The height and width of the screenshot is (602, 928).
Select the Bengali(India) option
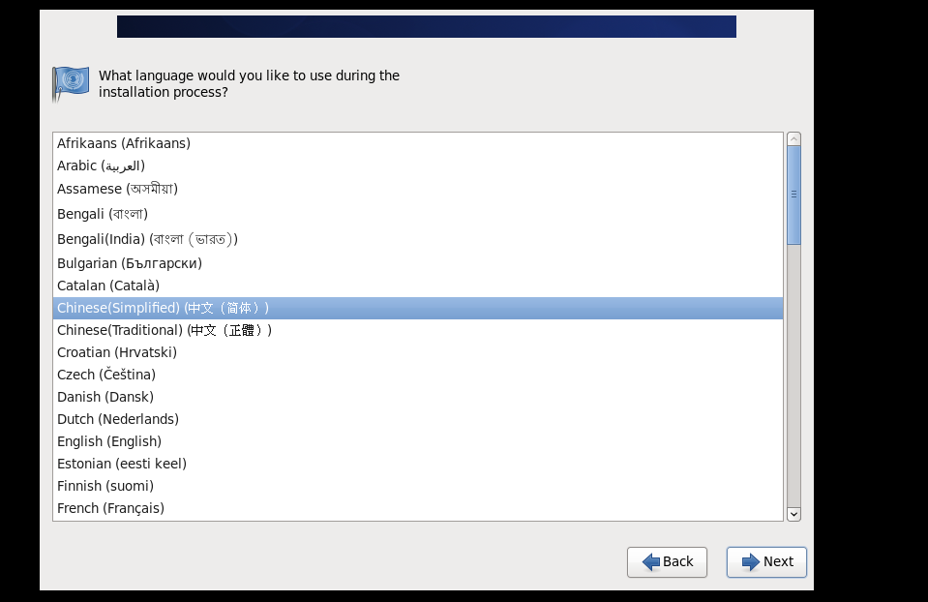(418, 239)
